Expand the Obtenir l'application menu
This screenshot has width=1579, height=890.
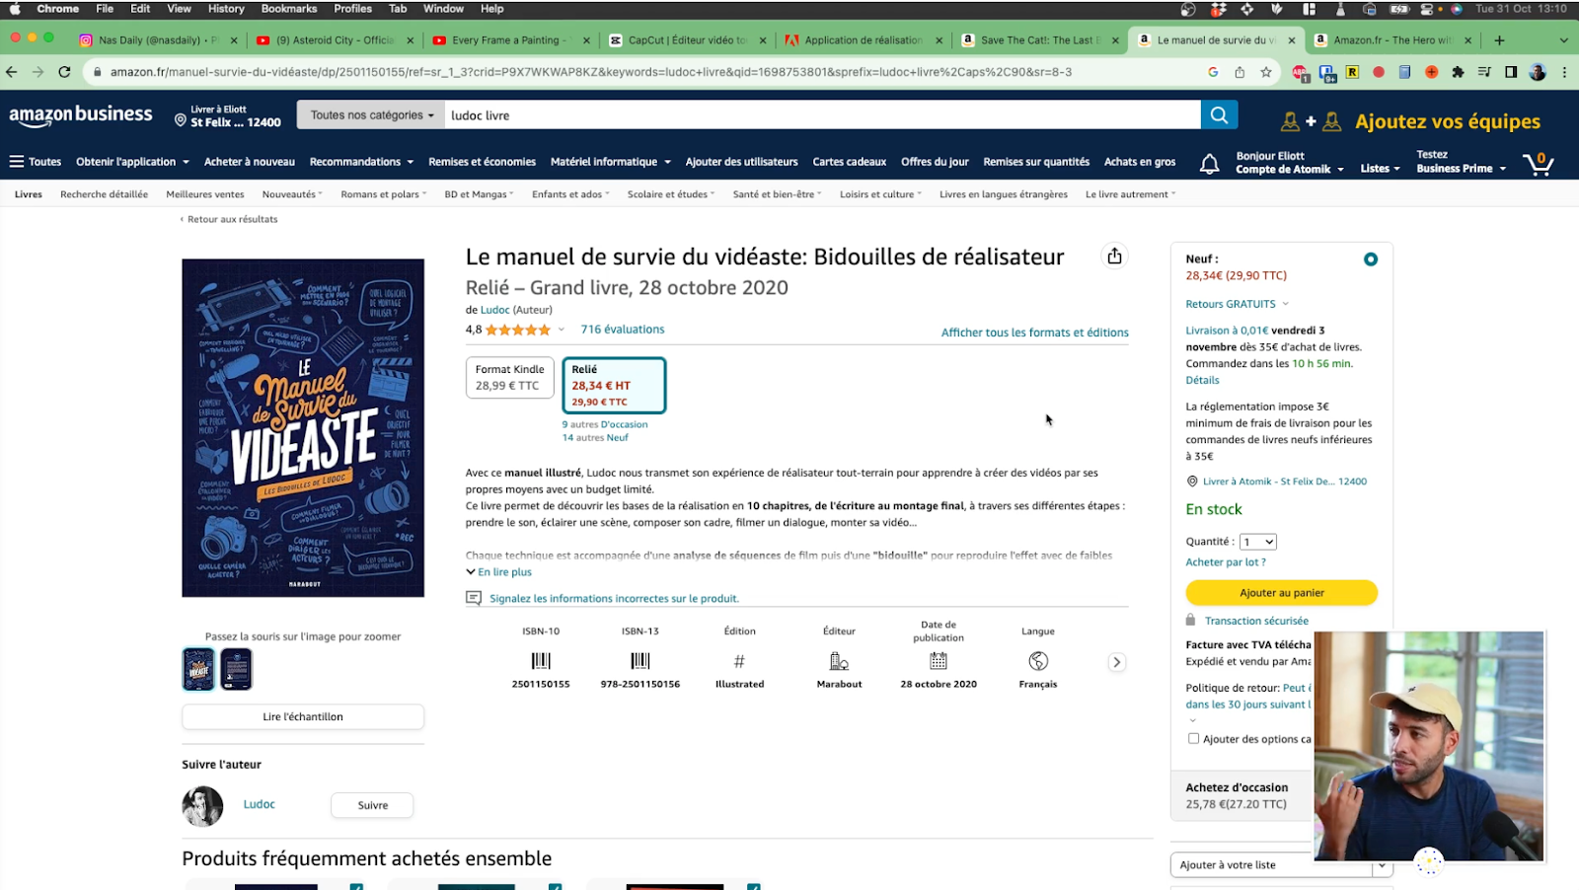click(132, 162)
